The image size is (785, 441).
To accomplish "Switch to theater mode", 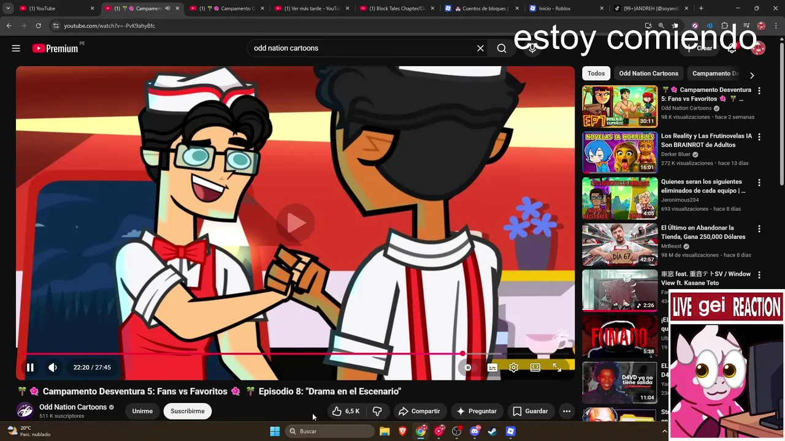I will [x=535, y=367].
